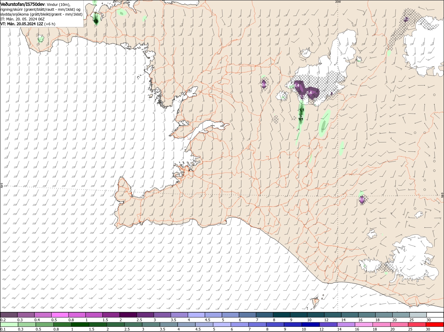Pick lower legend swatch between 14 and 16
The width and height of the screenshot is (444, 332).
click(x=347, y=324)
